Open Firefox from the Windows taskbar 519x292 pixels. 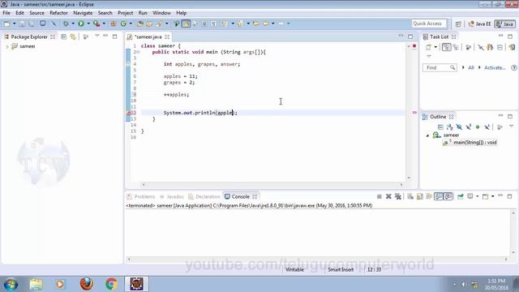[87, 284]
